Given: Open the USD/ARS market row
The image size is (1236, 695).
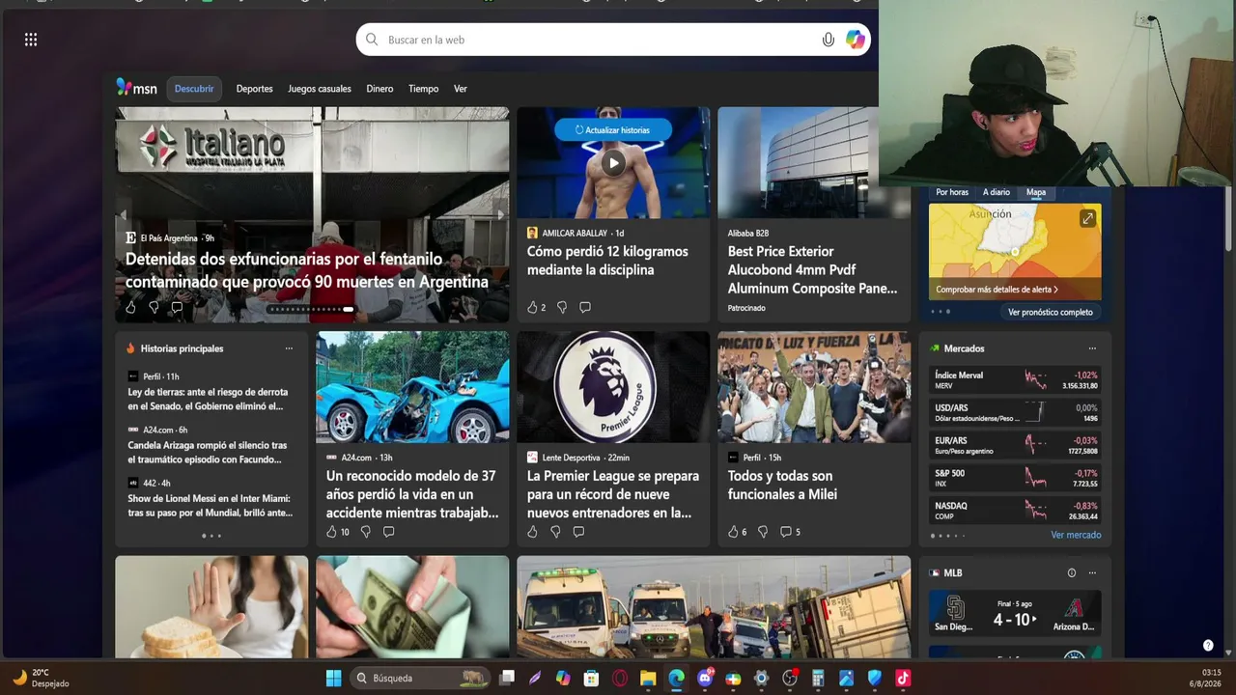Looking at the screenshot, I should click(x=1016, y=413).
